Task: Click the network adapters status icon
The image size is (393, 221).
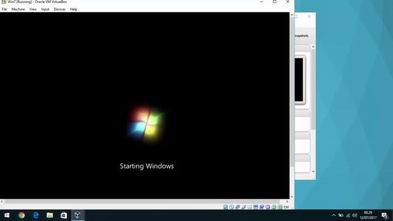Action: click(x=238, y=207)
